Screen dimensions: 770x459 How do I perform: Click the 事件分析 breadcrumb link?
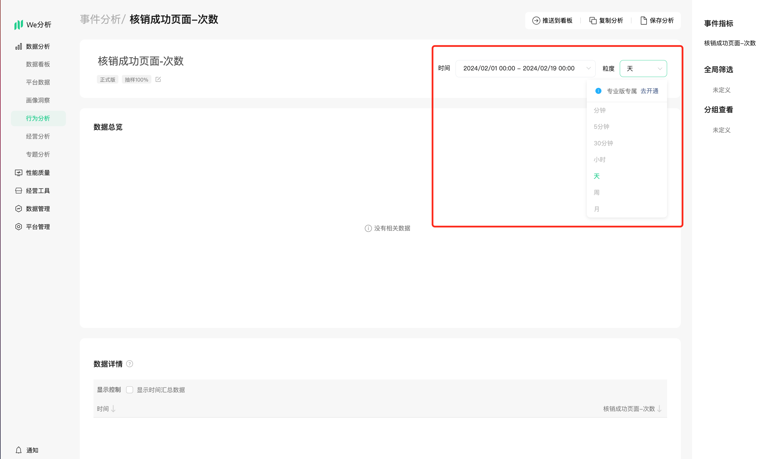tap(100, 19)
